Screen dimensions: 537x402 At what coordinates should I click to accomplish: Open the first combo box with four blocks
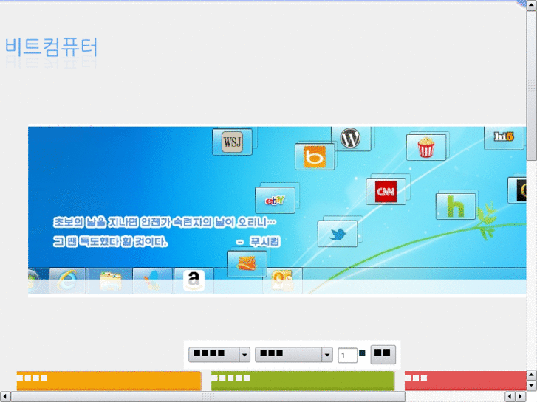coord(219,355)
